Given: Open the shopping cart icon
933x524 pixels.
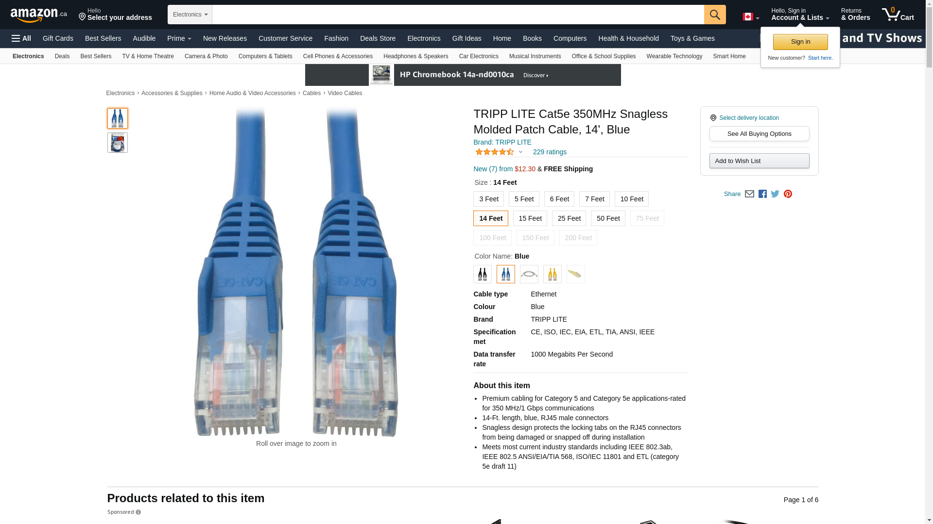Looking at the screenshot, I should 898,15.
